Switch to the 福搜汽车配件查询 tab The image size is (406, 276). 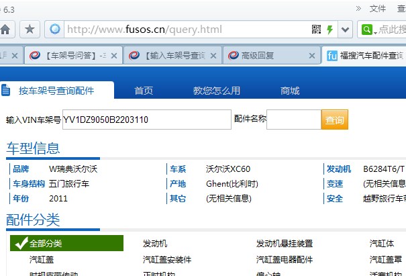tap(364, 56)
